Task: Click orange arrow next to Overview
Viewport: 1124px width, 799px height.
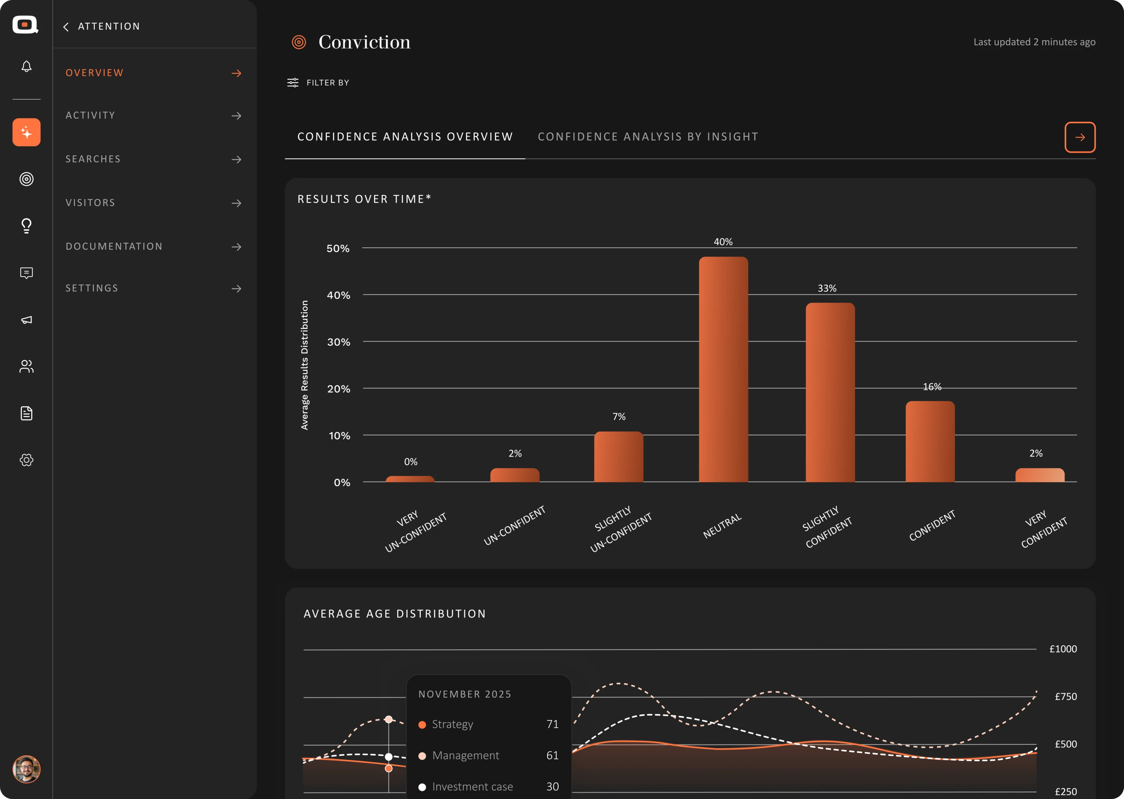Action: pyautogui.click(x=237, y=73)
